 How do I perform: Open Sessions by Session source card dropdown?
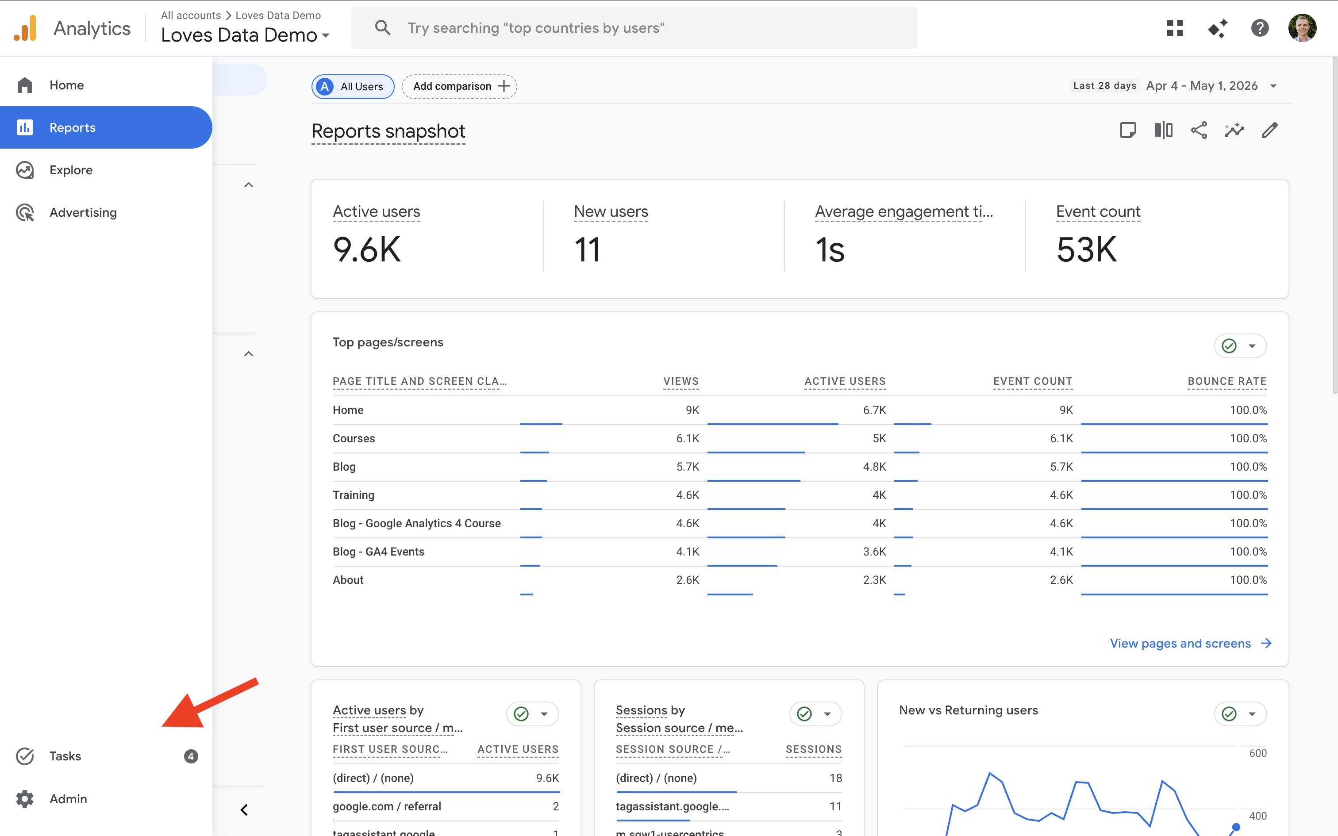[x=815, y=714]
